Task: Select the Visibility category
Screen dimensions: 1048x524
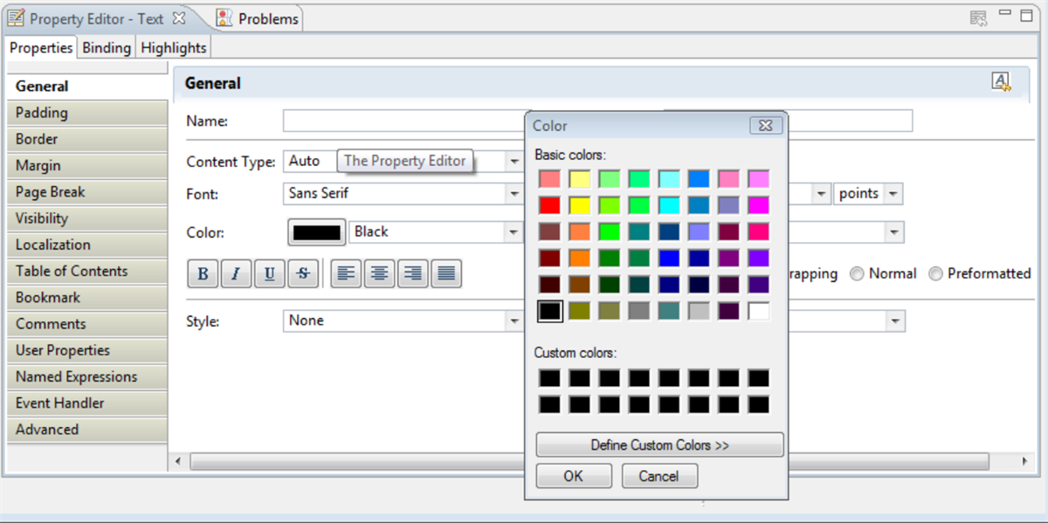Action: 86,218
